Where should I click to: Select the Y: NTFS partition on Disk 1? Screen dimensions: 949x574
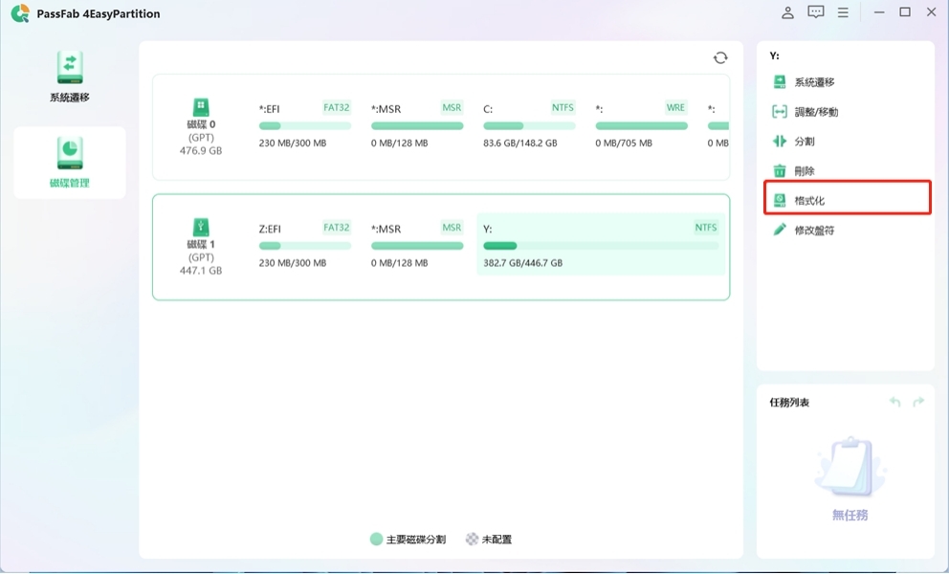click(x=600, y=245)
